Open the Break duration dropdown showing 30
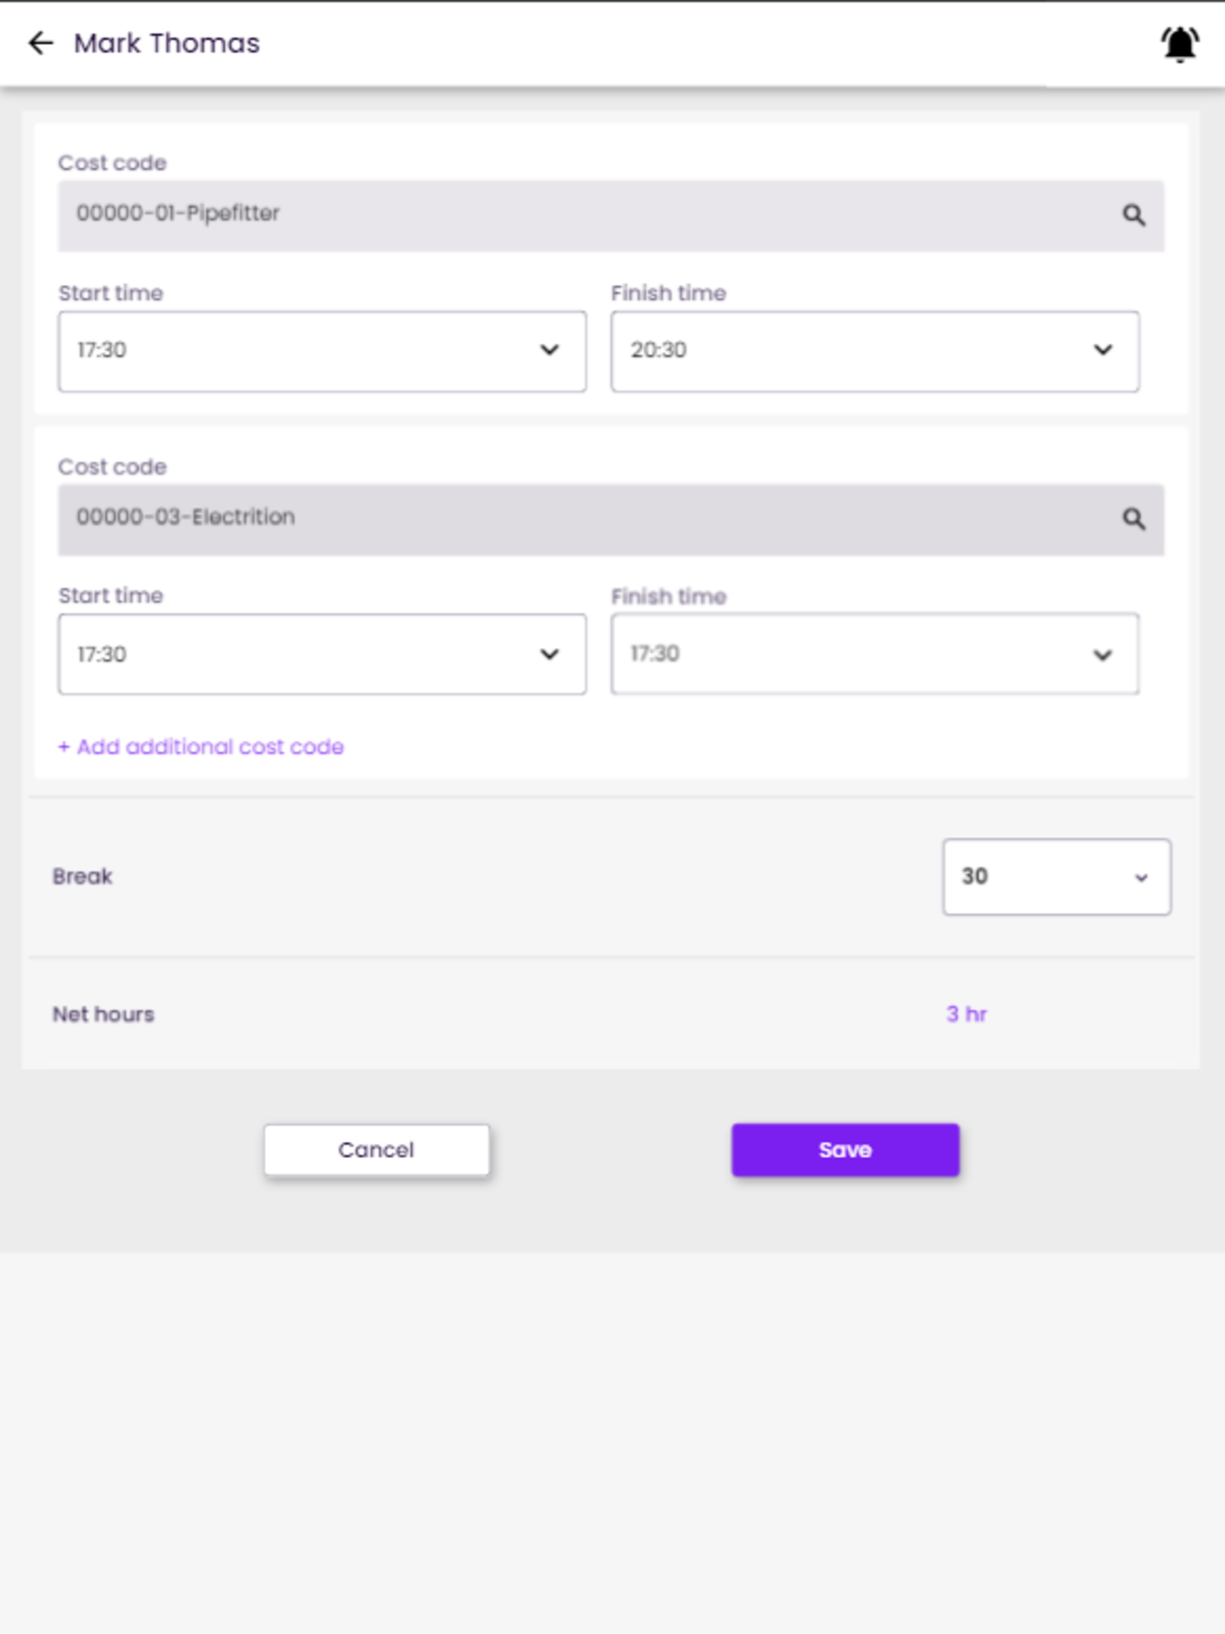The width and height of the screenshot is (1225, 1634). pos(1056,877)
